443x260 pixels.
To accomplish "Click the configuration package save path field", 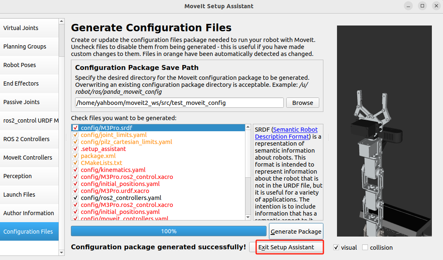I will [179, 103].
